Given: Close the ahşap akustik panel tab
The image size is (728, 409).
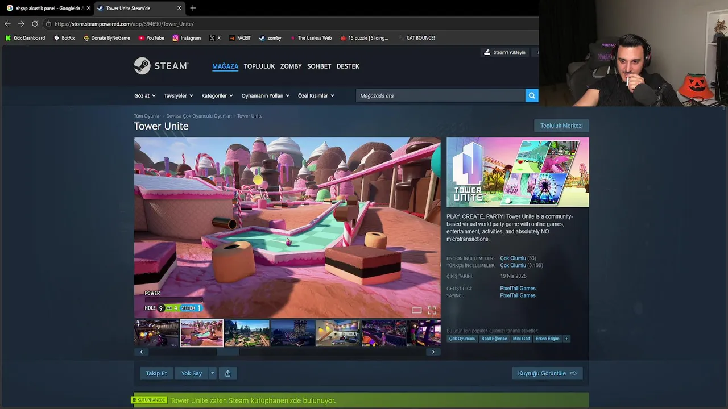Looking at the screenshot, I should tap(88, 8).
